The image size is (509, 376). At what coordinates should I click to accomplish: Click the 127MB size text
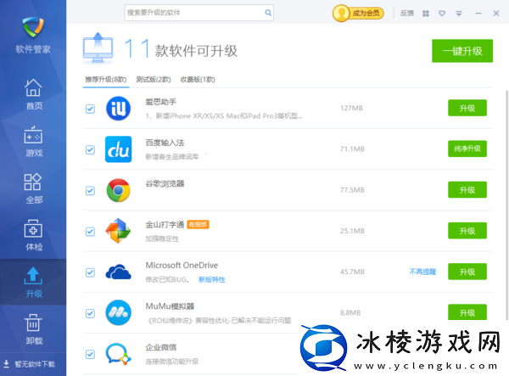pos(351,108)
